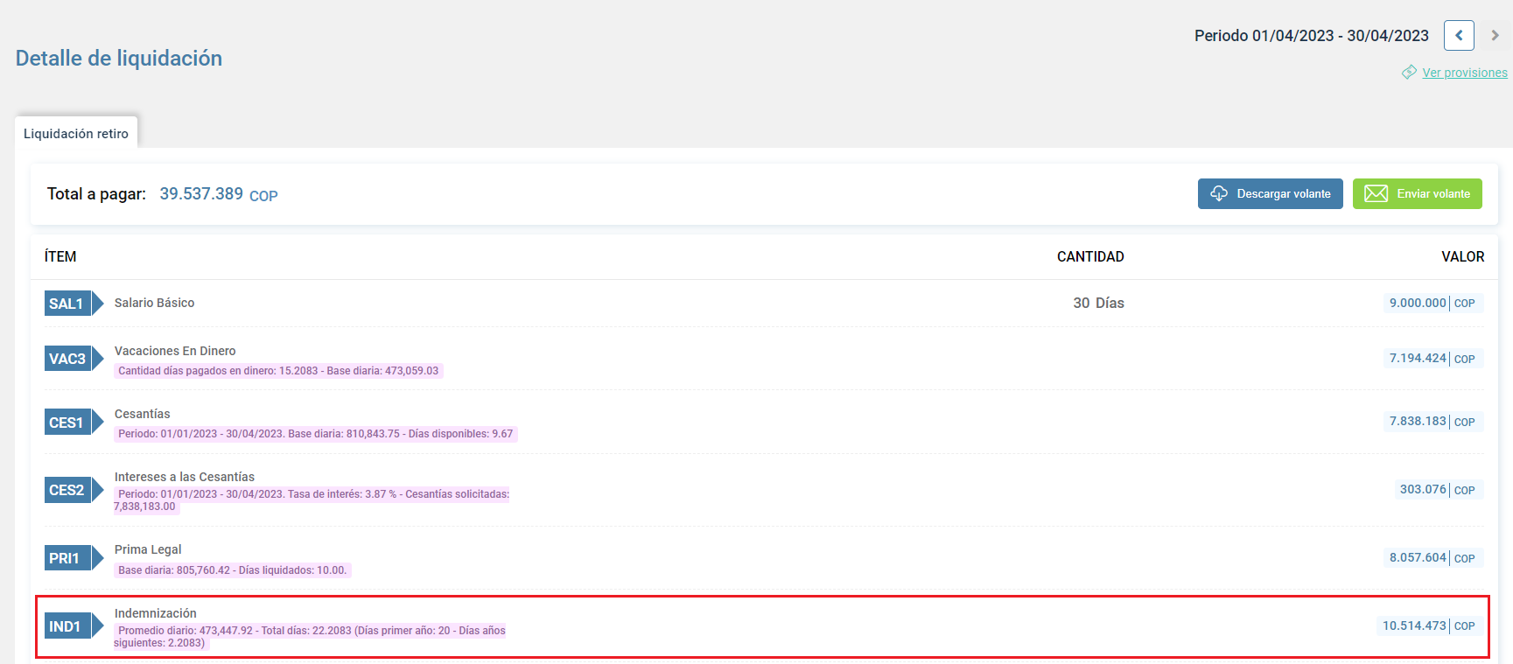The height and width of the screenshot is (664, 1513).
Task: Open the Ver provisiones link
Action: click(1465, 73)
